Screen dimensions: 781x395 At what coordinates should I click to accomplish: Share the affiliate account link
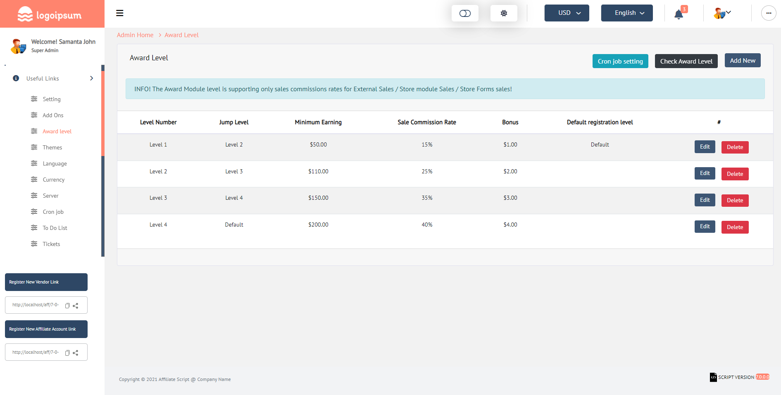pyautogui.click(x=76, y=353)
